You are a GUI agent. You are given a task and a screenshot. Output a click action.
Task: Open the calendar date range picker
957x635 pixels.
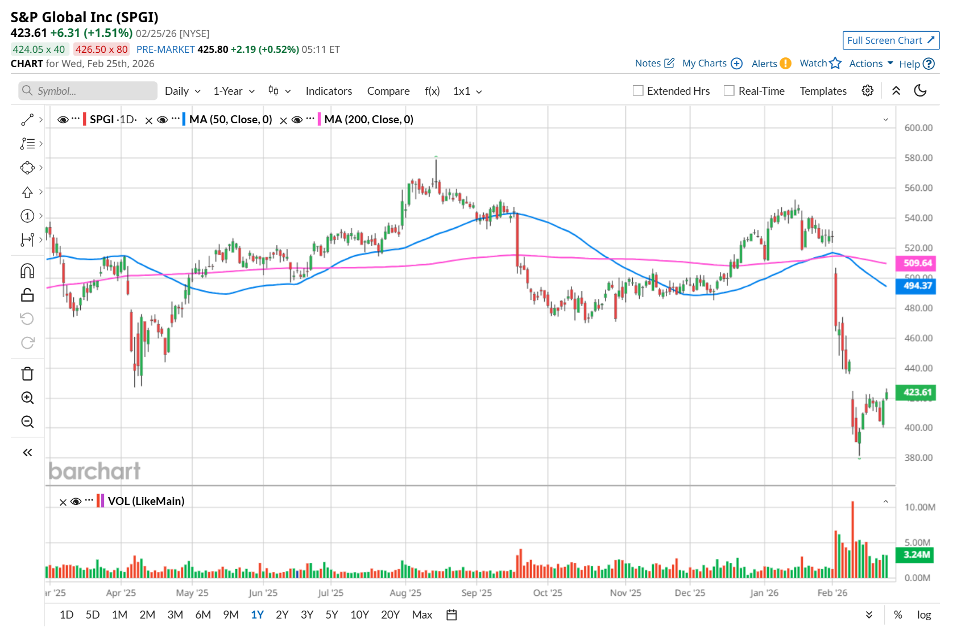point(451,615)
